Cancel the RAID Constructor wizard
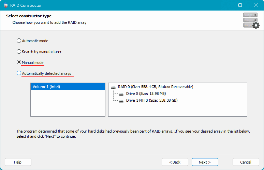The width and height of the screenshot is (264, 170). pos(246,162)
